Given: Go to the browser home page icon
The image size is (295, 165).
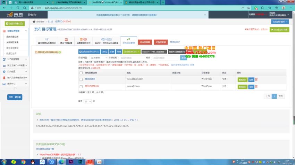Looking at the screenshot, I should 24,8.
